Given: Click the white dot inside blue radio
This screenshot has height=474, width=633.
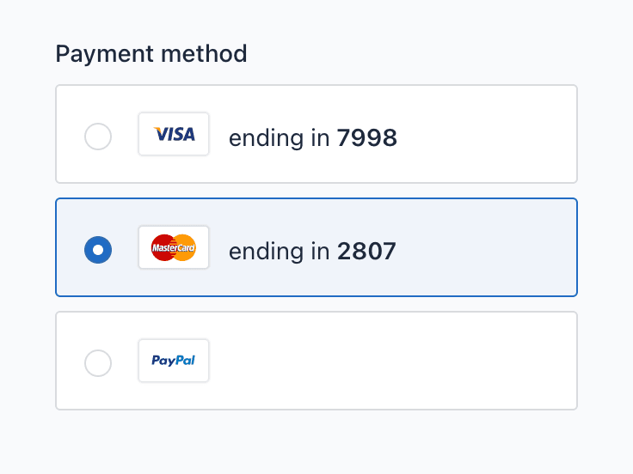Looking at the screenshot, I should [98, 250].
